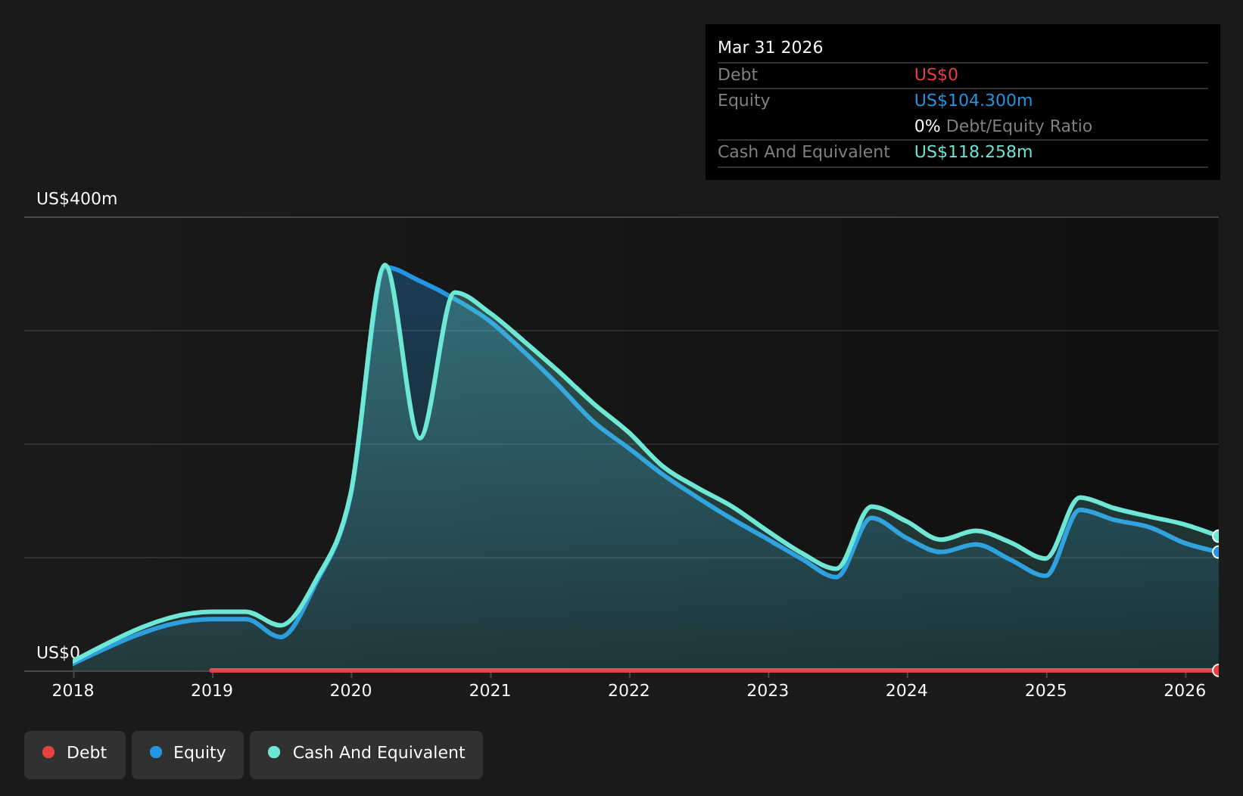Select the 2018 x-axis label
This screenshot has width=1243, height=796.
point(73,690)
